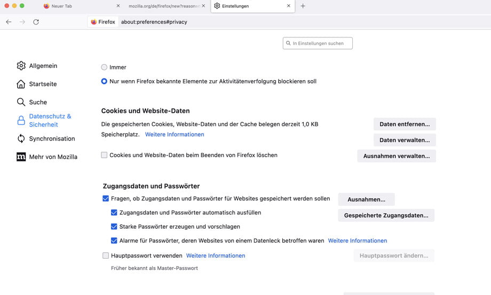Open the Startseite house icon
Screen dimensions: 491x295
click(21, 84)
